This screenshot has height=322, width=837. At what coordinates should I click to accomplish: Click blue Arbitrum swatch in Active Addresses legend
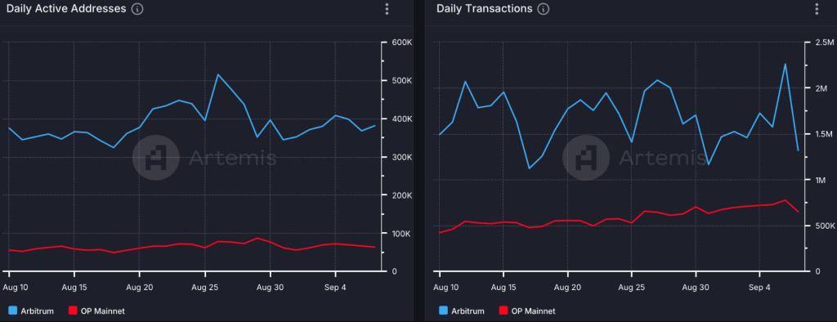point(13,311)
